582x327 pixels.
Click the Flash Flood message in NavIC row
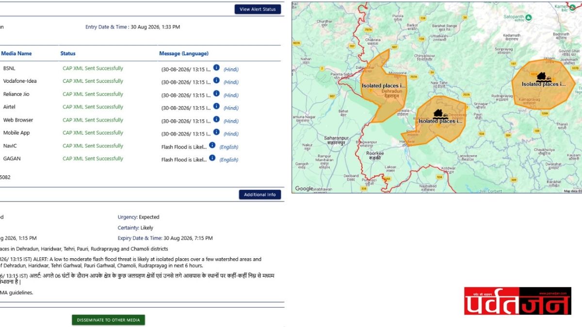pos(184,147)
